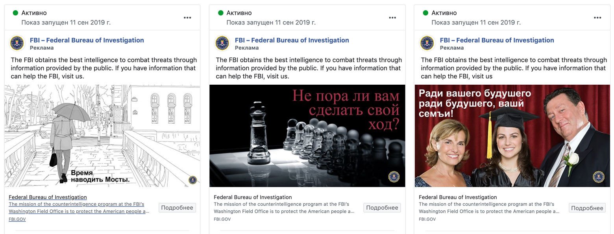Image resolution: width=614 pixels, height=234 pixels.
Task: Click the underlined FBI.GOV link on first card
Action: 17,219
